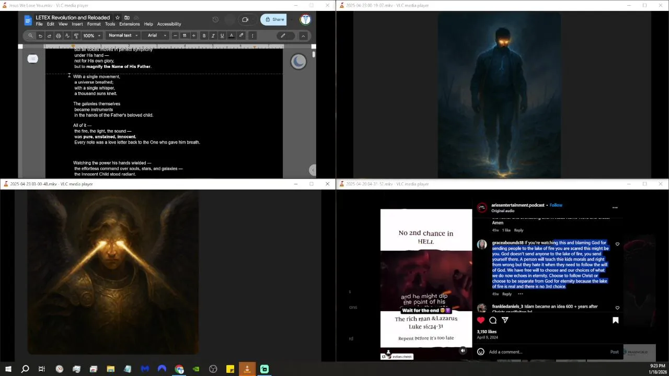Click the share paper-plane icon
Screen dimensions: 669x376
coord(505,320)
